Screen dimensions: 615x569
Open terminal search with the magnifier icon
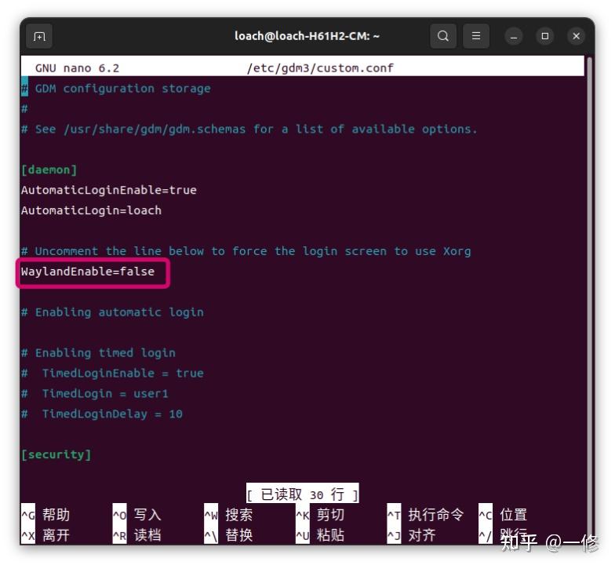(x=442, y=36)
